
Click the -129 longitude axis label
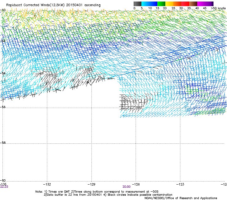coord(91,184)
